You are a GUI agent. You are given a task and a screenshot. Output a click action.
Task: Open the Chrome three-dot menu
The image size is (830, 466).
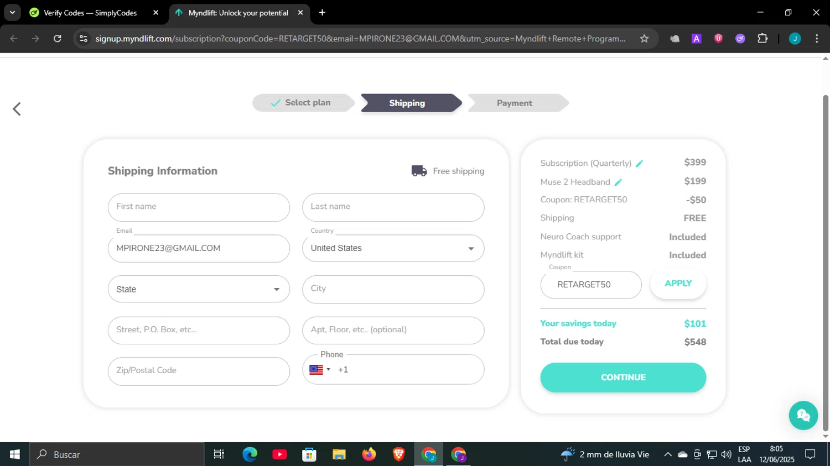point(817,39)
